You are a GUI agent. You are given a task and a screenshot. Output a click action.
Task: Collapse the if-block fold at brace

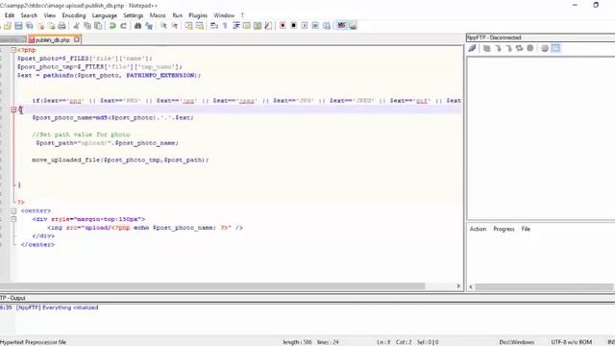click(x=13, y=109)
